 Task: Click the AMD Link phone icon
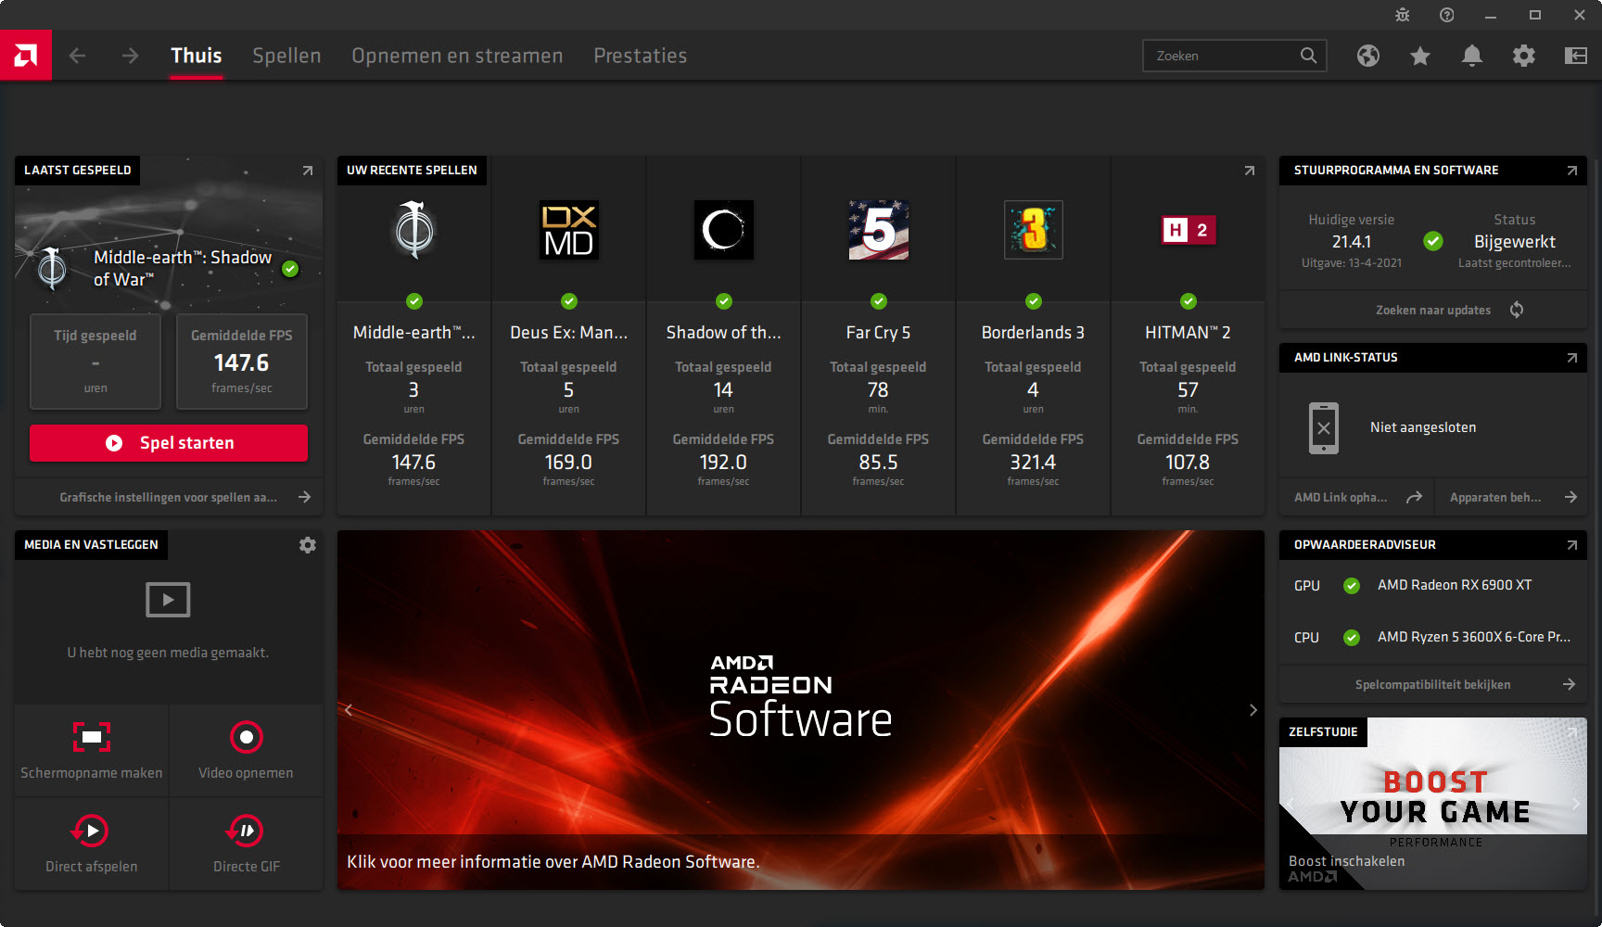click(1324, 428)
